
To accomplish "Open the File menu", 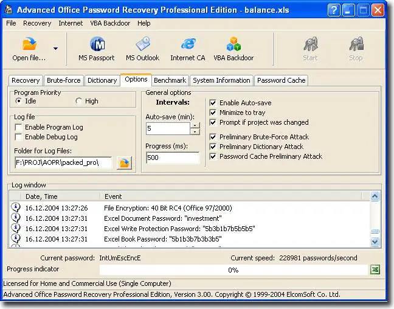I will 11,23.
